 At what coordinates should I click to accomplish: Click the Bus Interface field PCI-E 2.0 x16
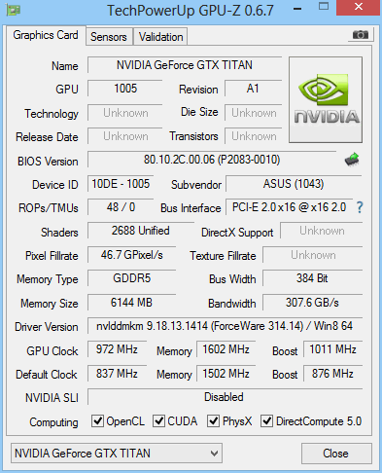point(290,207)
